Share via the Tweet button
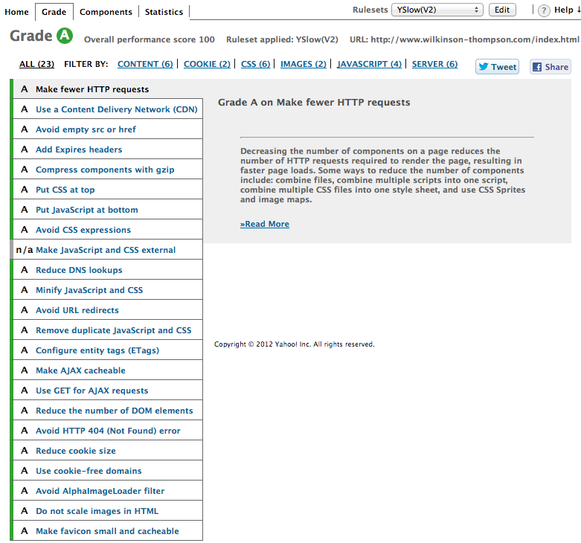 [x=497, y=66]
